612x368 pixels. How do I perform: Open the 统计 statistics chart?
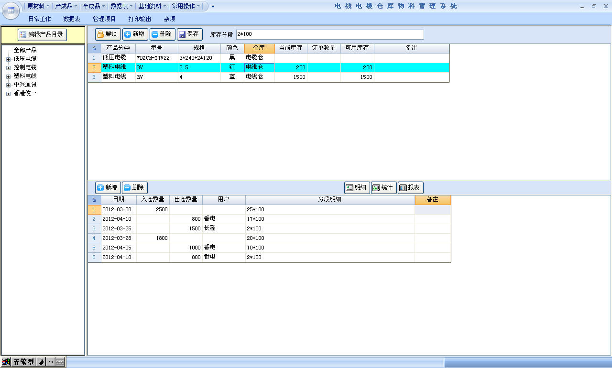(383, 188)
